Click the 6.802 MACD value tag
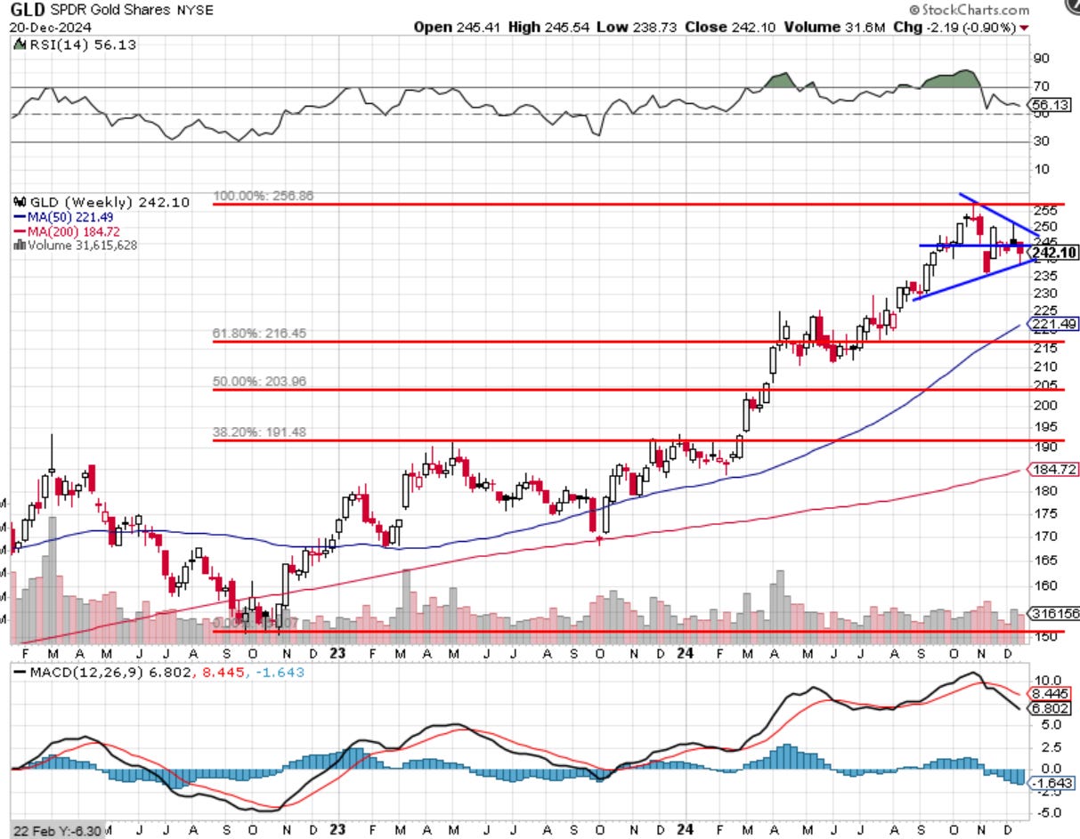This screenshot has width=1080, height=839. click(1049, 709)
